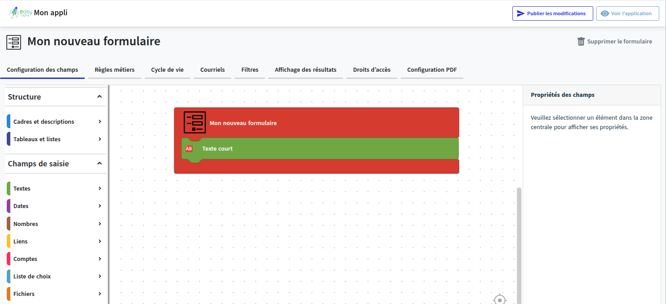Go to the Droits d'accès tab
Viewport: 666px width, 304px height.
point(371,70)
